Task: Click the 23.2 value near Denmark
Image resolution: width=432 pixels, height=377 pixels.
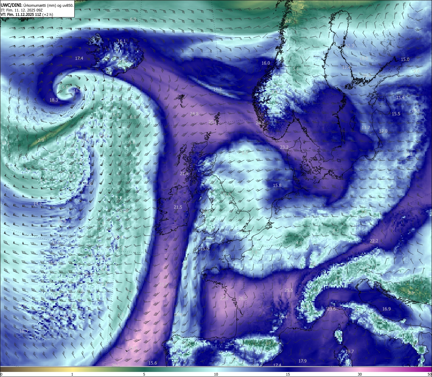Action: (x=284, y=147)
